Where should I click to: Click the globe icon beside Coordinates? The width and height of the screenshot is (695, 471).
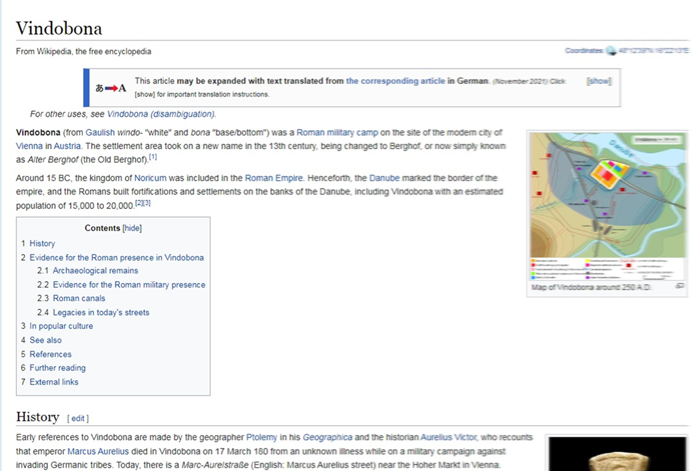pos(611,51)
